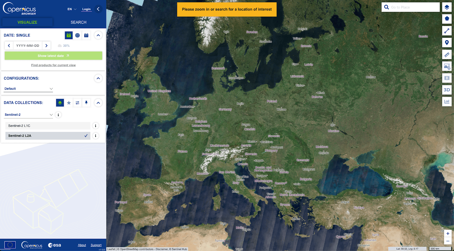Click the place search magnifier icon

386,7
